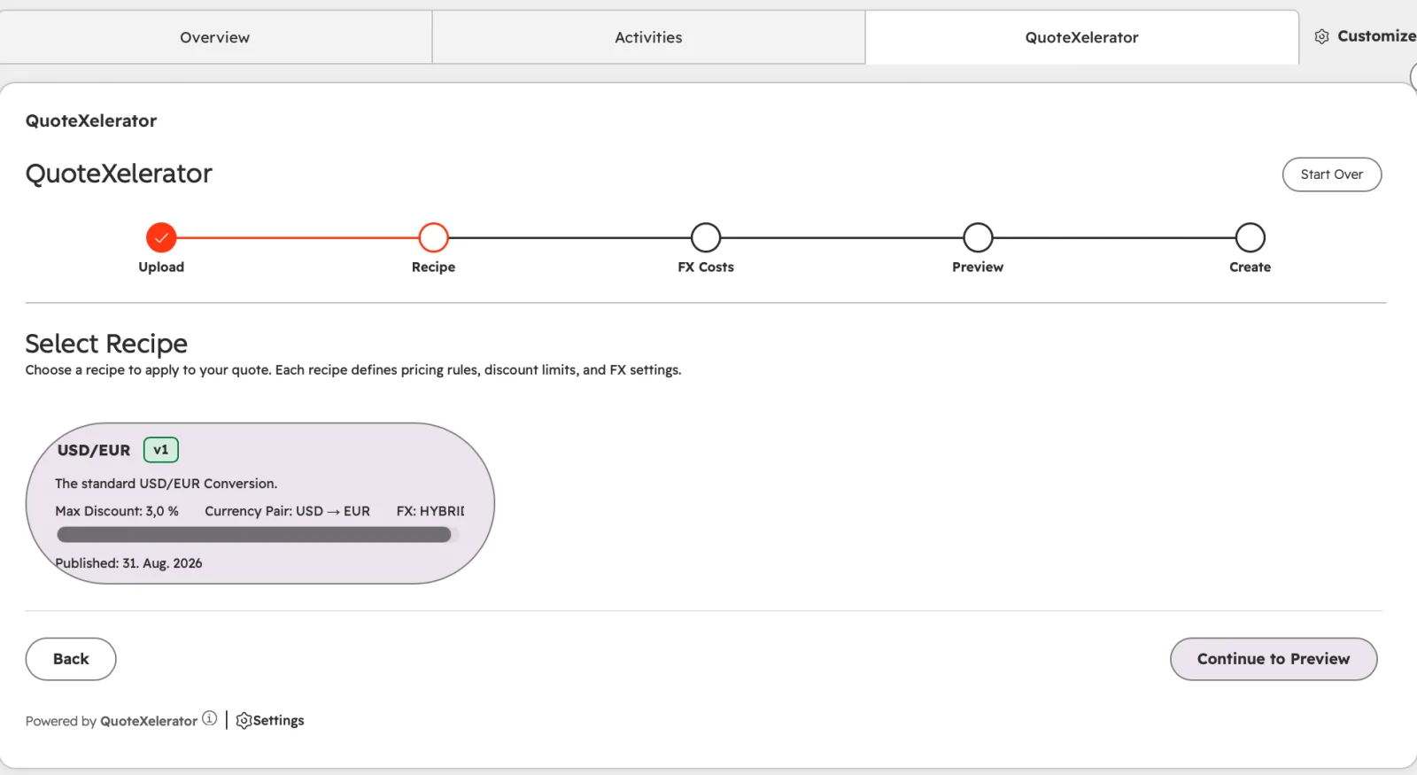Click the Start Over button
This screenshot has height=775, width=1417.
1331,174
